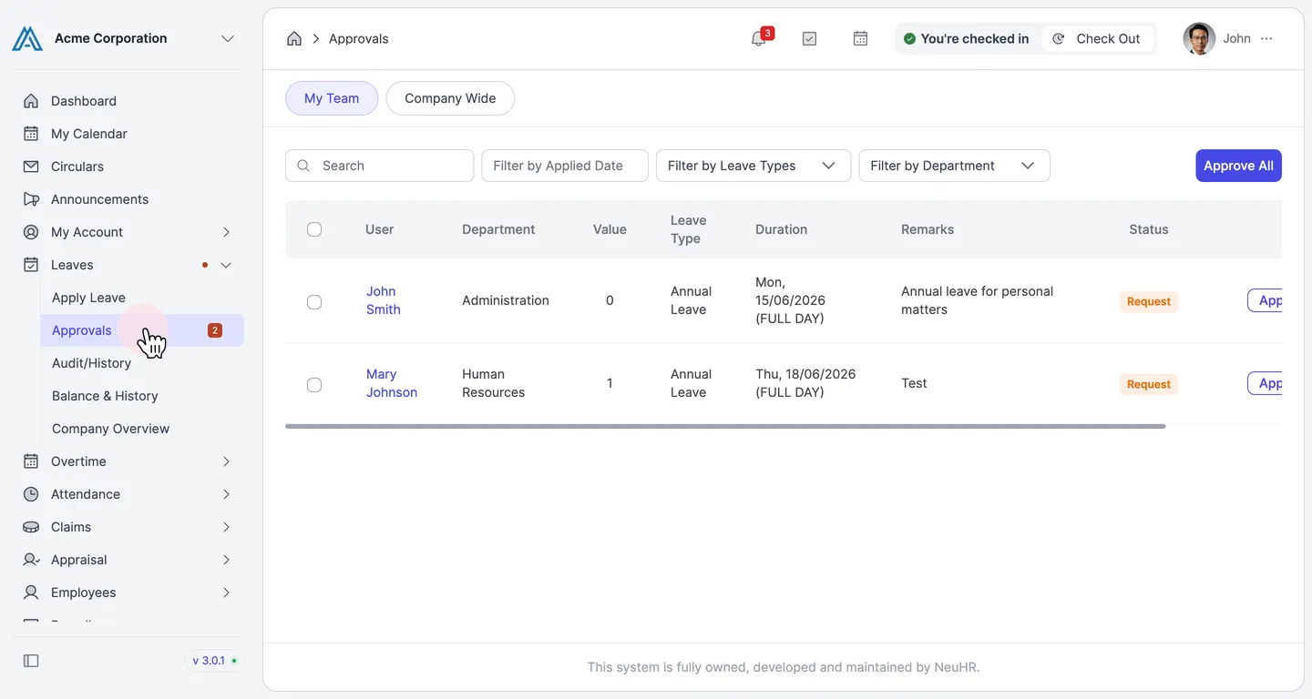This screenshot has height=699, width=1312.
Task: Click the Claims coin icon
Action: [31, 527]
